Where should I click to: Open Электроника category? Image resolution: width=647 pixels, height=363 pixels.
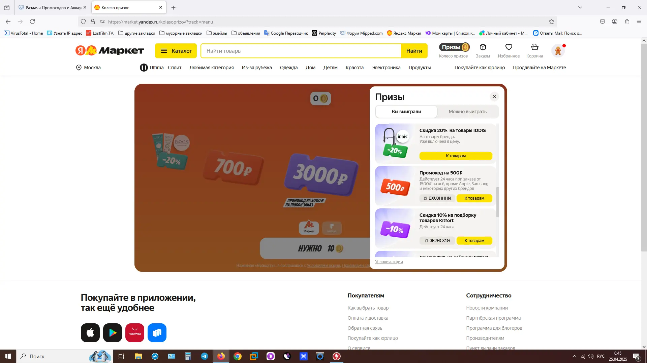click(386, 68)
